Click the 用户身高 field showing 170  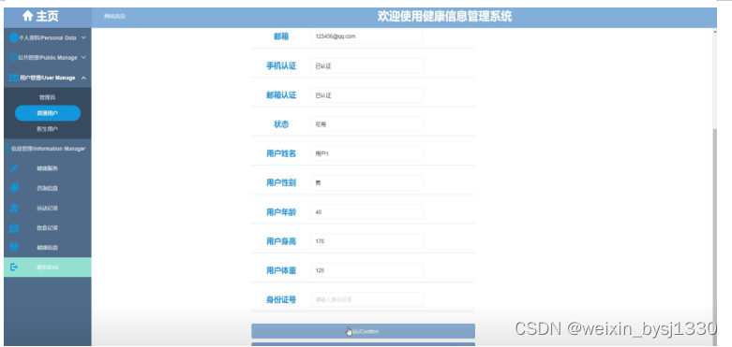(367, 241)
